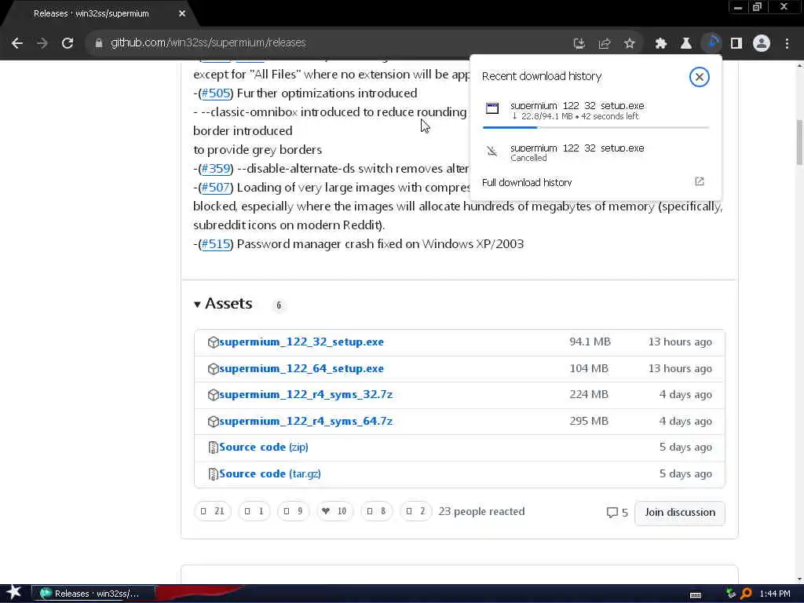Open the browser three-dot menu

click(787, 44)
